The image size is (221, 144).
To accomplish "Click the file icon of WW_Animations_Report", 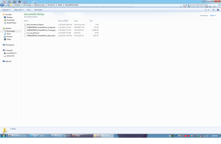I will pos(25,25).
